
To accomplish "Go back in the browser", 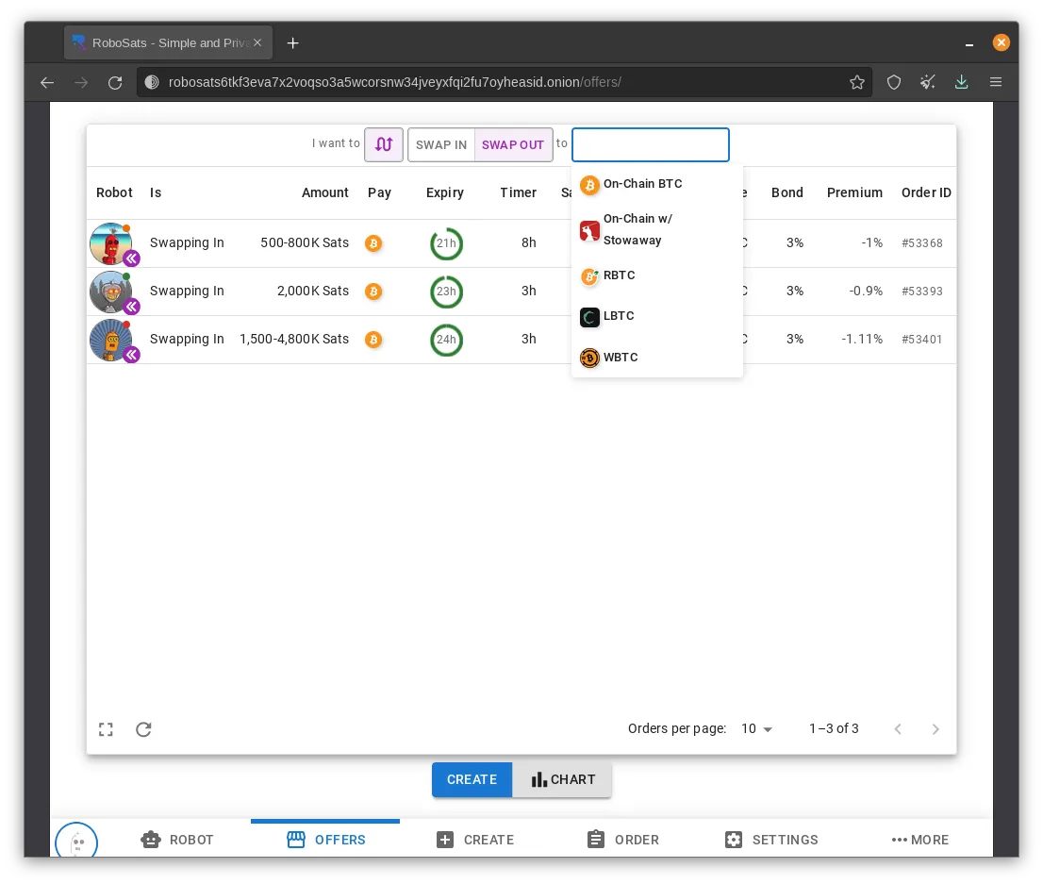I will point(46,82).
